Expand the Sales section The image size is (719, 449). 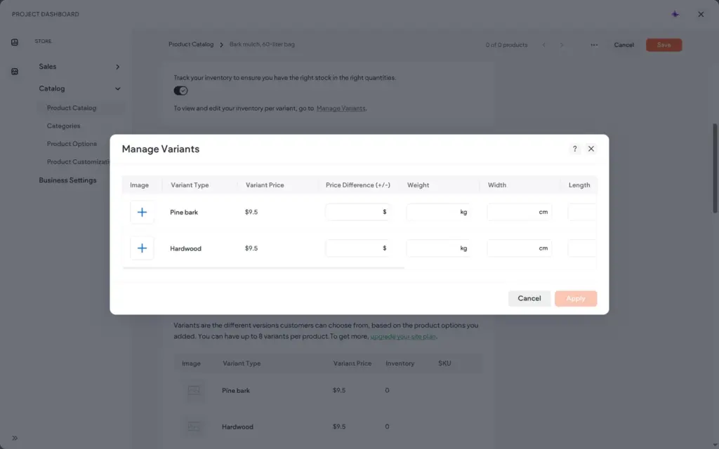point(79,67)
